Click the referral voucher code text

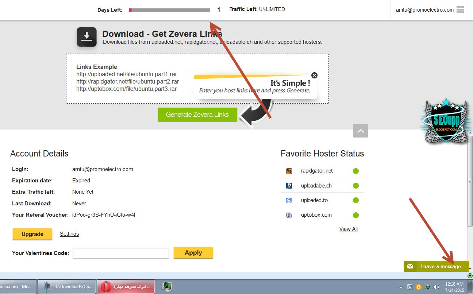(x=104, y=215)
